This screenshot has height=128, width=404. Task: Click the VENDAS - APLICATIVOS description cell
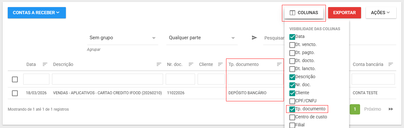(108, 93)
